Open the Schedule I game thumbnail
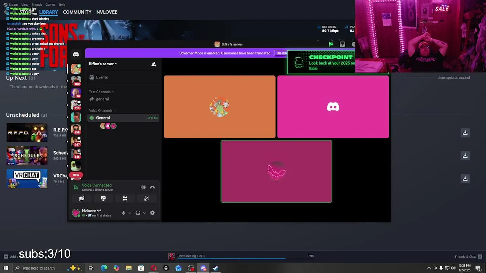Image resolution: width=486 pixels, height=273 pixels. (x=27, y=155)
